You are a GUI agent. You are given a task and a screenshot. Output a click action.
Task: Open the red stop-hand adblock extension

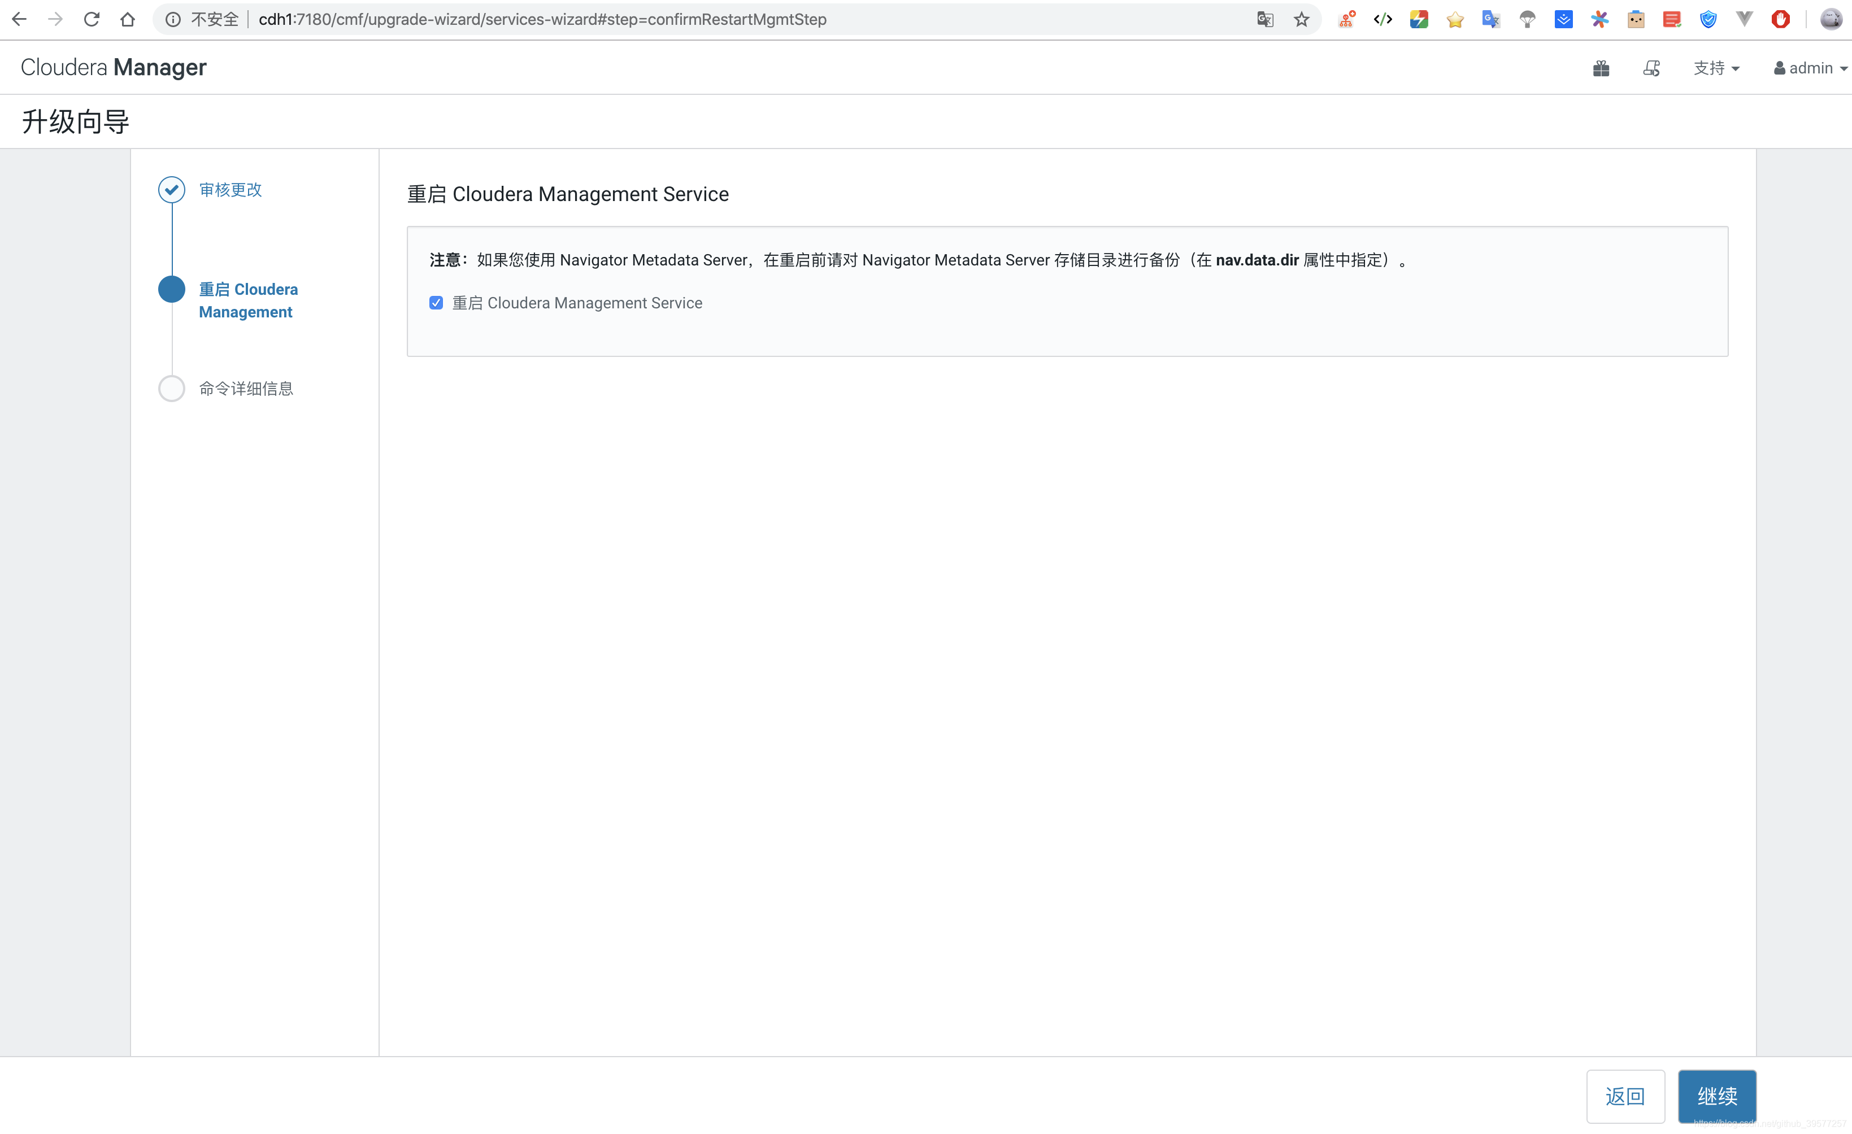click(1781, 20)
